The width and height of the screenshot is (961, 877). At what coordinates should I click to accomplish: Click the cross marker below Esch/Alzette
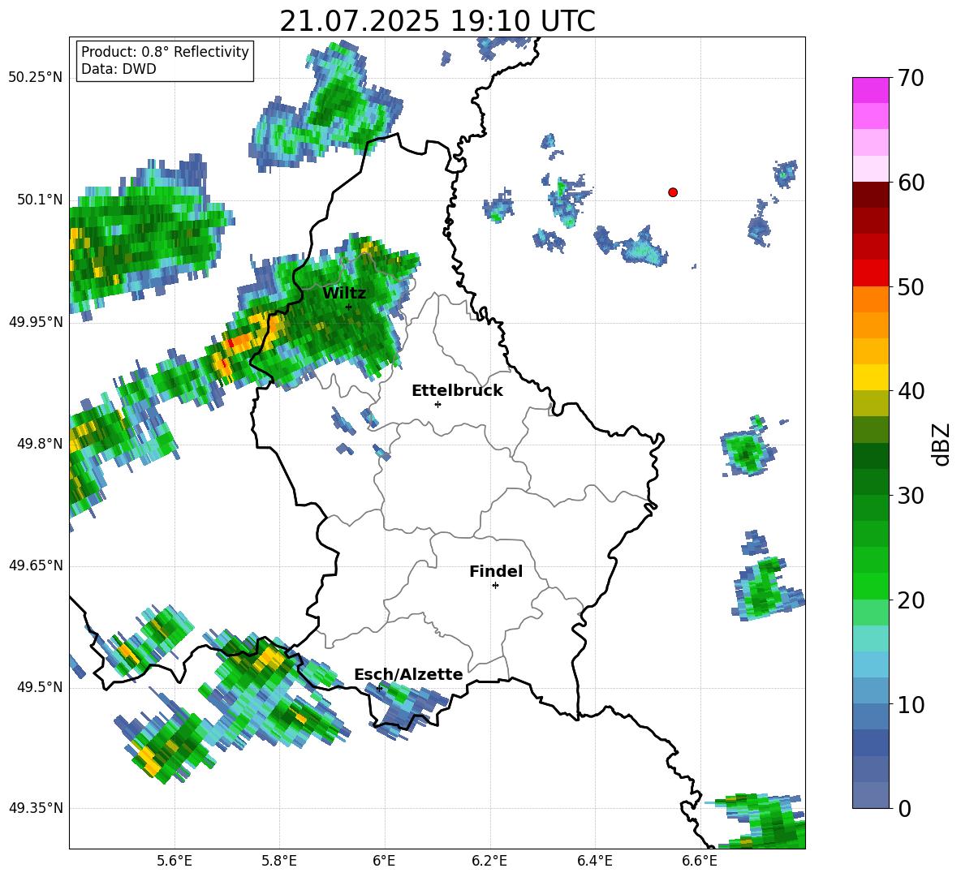pos(379,688)
